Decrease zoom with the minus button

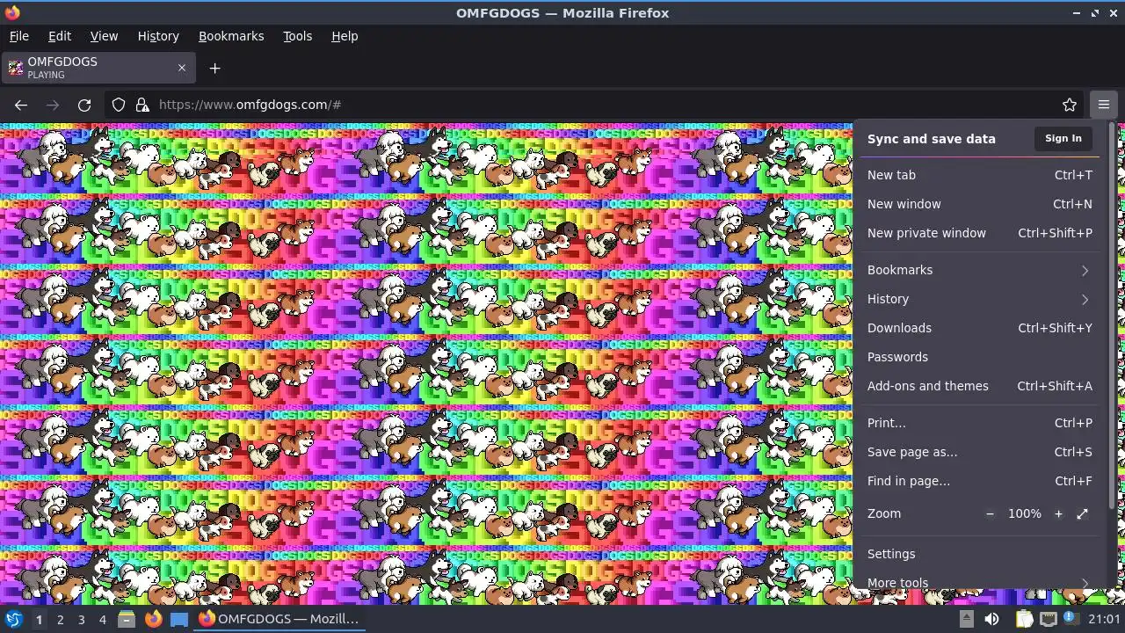[990, 513]
